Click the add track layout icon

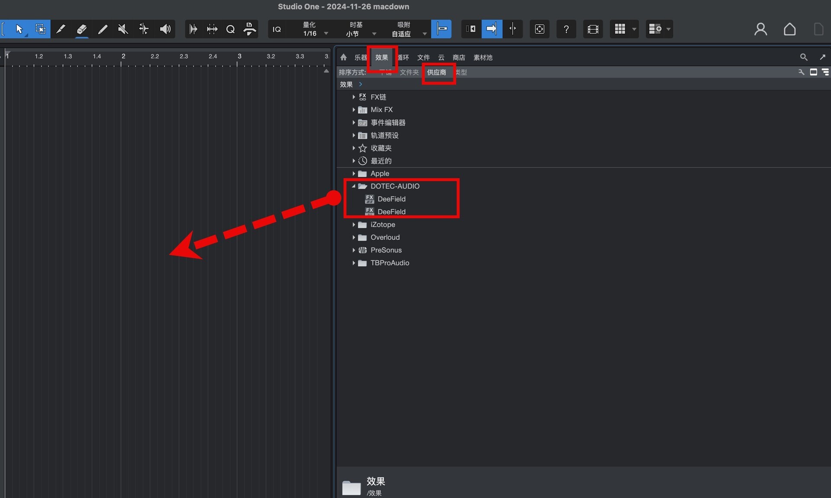655,29
